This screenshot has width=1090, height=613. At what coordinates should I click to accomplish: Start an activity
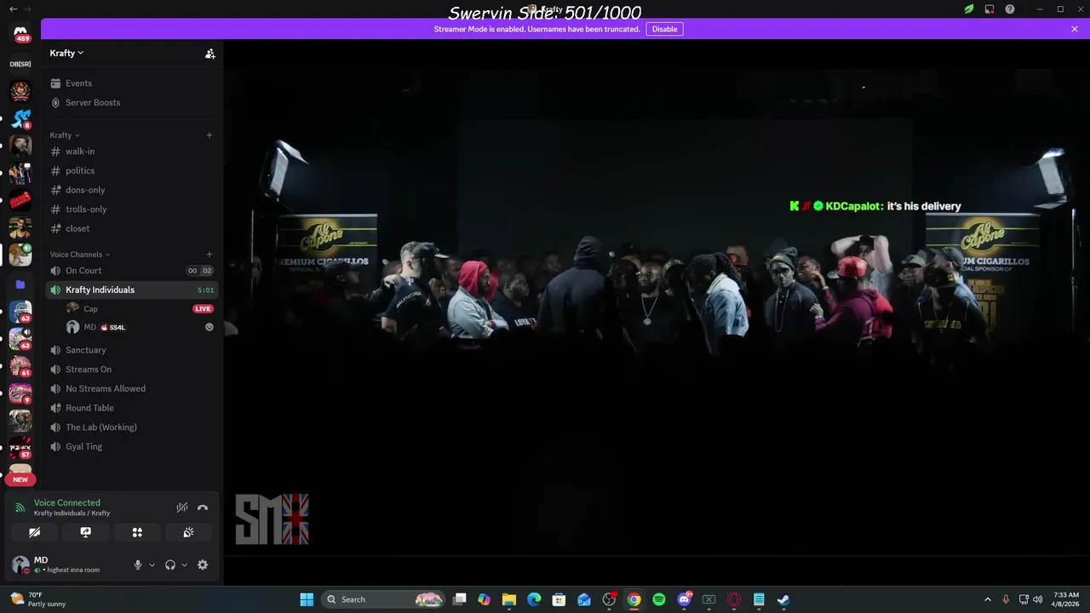tap(137, 532)
